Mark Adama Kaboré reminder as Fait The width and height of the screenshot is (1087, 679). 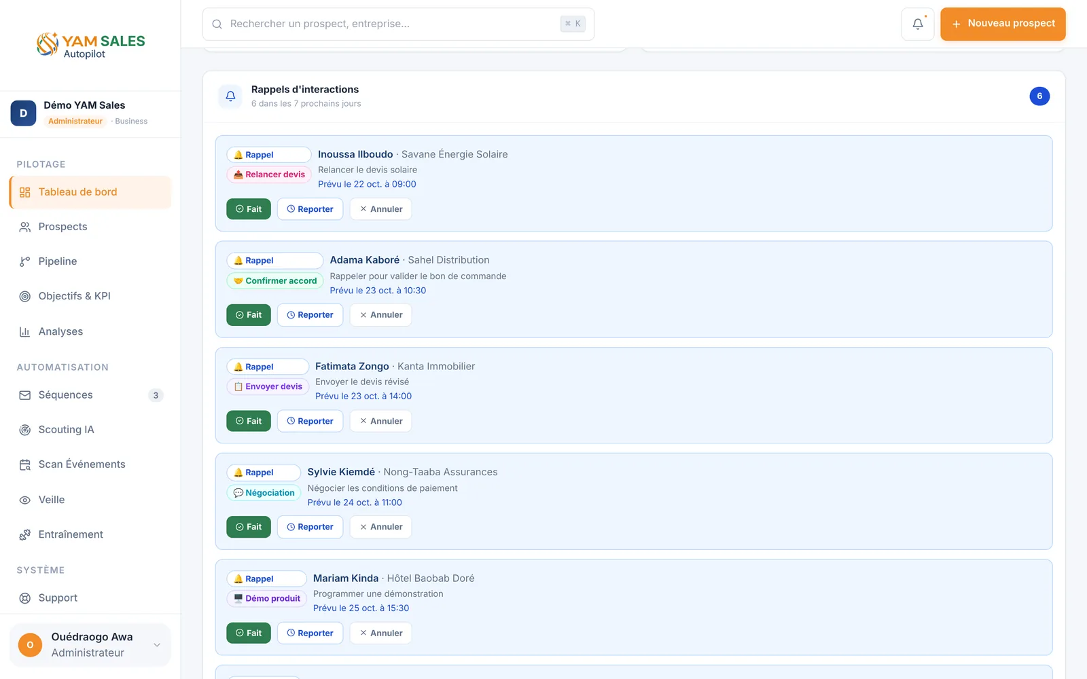(249, 315)
